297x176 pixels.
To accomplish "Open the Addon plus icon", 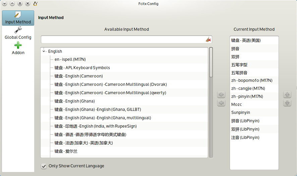I will pyautogui.click(x=18, y=45).
